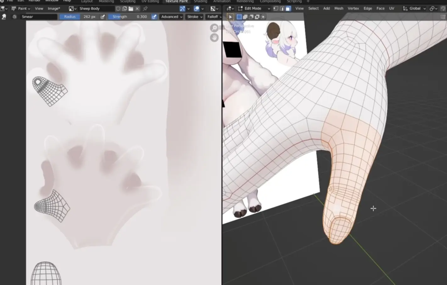Toggle strength pen pressure button
This screenshot has width=447, height=285.
point(154,17)
